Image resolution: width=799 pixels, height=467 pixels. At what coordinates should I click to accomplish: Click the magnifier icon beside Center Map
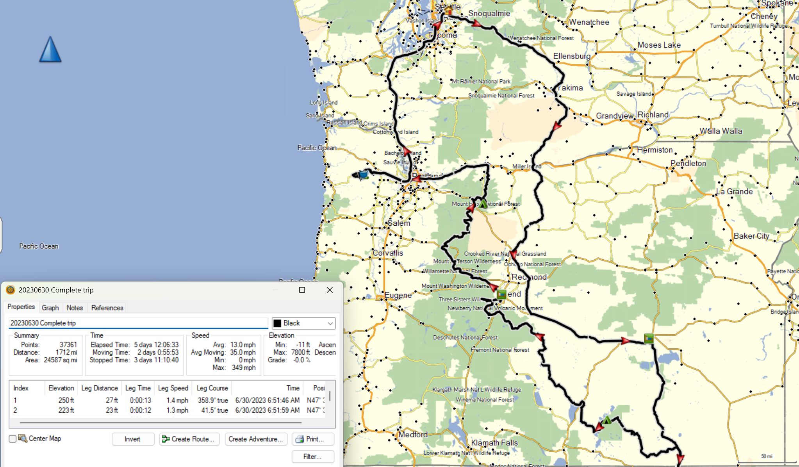[x=23, y=438]
